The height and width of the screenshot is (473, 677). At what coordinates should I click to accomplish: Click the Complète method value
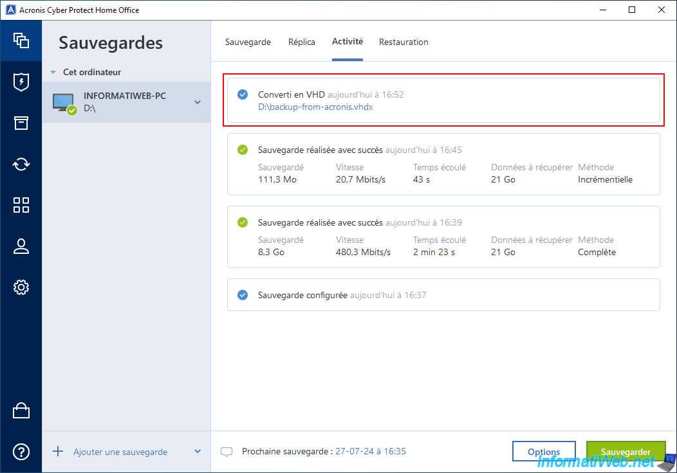point(597,252)
